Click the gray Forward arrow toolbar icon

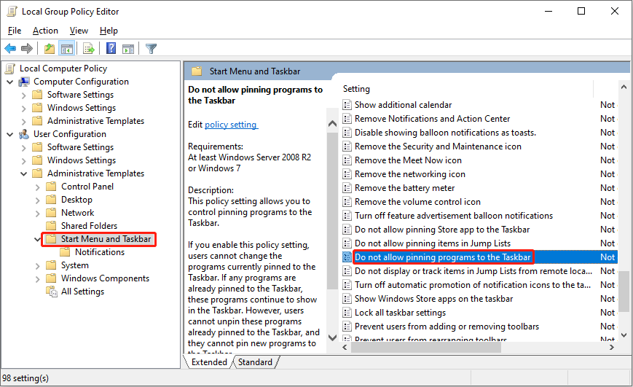(x=27, y=49)
